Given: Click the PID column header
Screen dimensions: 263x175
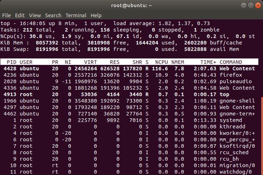Looking at the screenshot, I should [x=11, y=62].
